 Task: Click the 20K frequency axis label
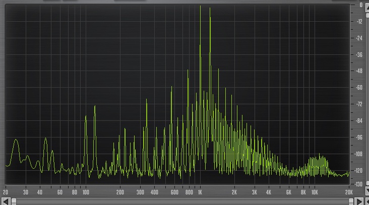tap(348, 192)
